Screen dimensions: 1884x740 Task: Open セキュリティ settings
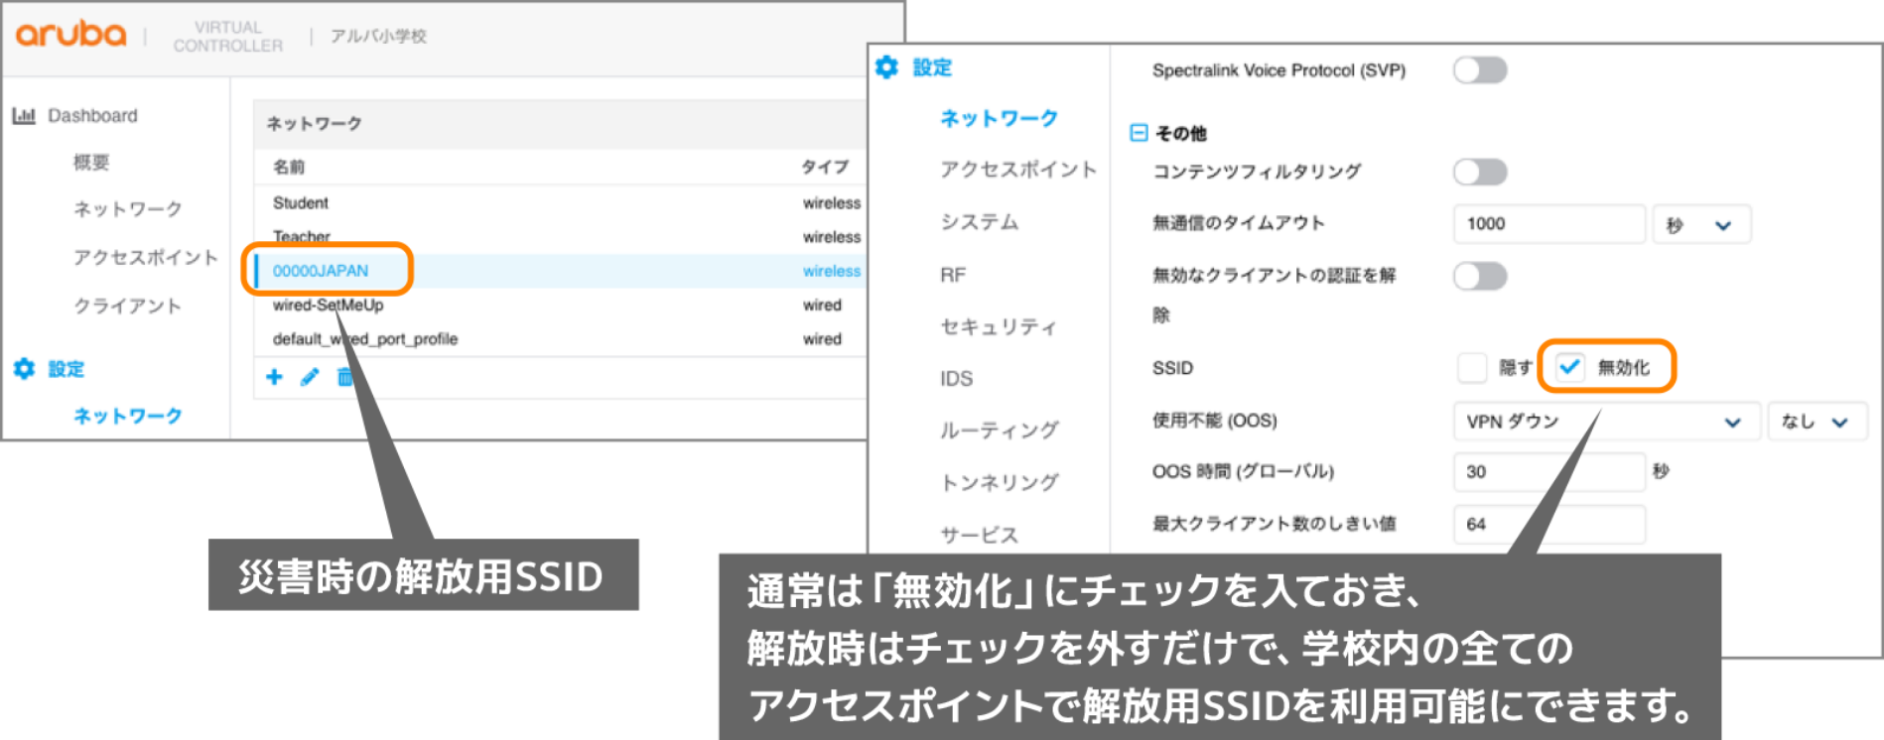(999, 326)
